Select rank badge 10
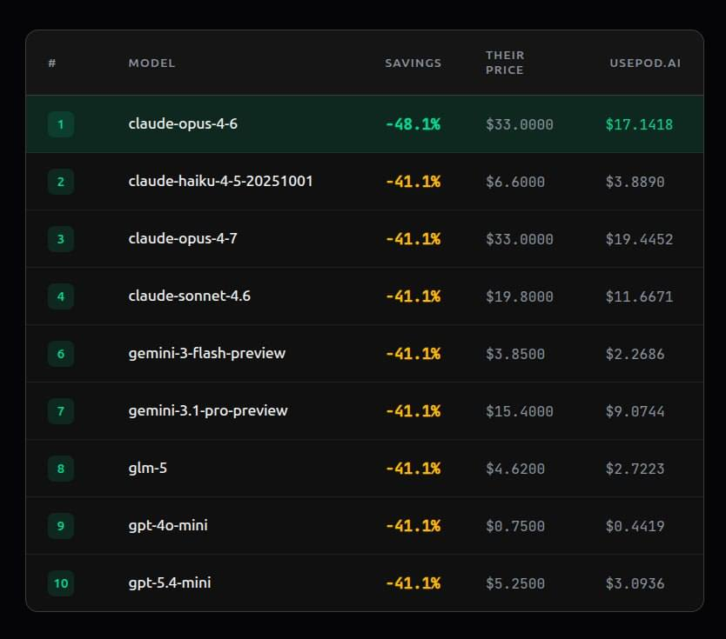The height and width of the screenshot is (639, 726). pyautogui.click(x=61, y=583)
